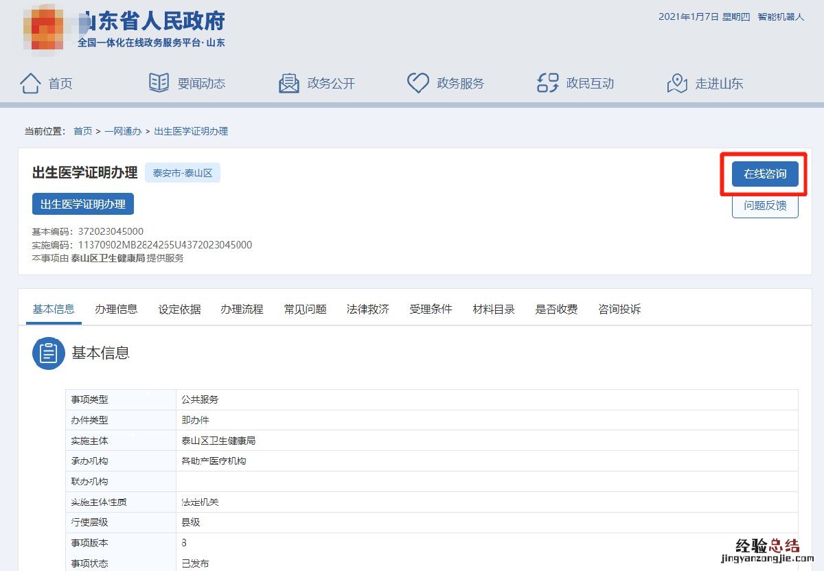Viewport: 824px width, 571px height.
Task: Click the clipboard icon beside 基本信息 heading
Action: [x=49, y=353]
